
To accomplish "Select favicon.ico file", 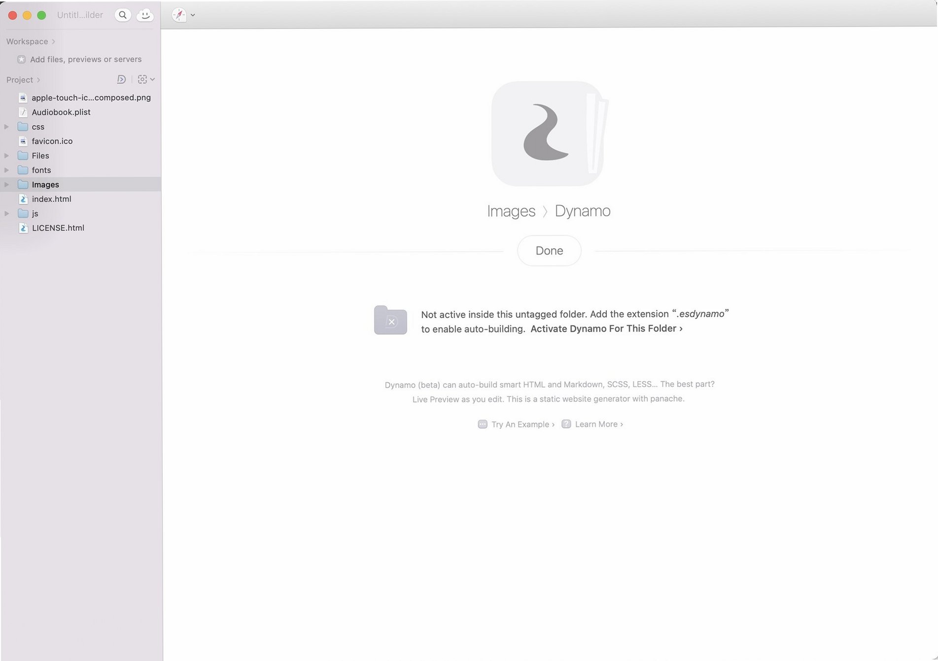I will tap(52, 141).
